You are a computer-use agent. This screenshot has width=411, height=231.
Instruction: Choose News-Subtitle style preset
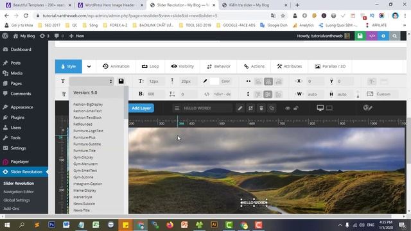84,203
